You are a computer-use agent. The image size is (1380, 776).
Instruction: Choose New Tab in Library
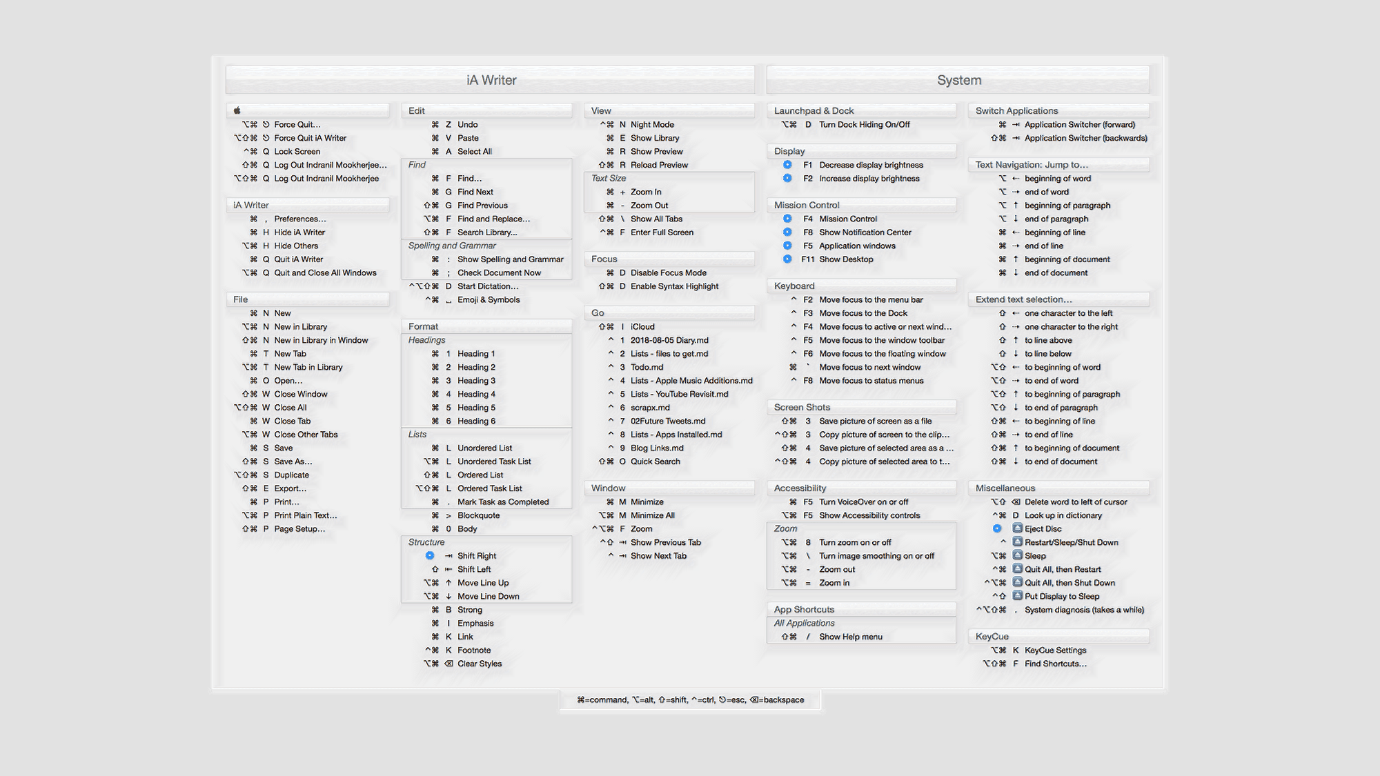(308, 367)
